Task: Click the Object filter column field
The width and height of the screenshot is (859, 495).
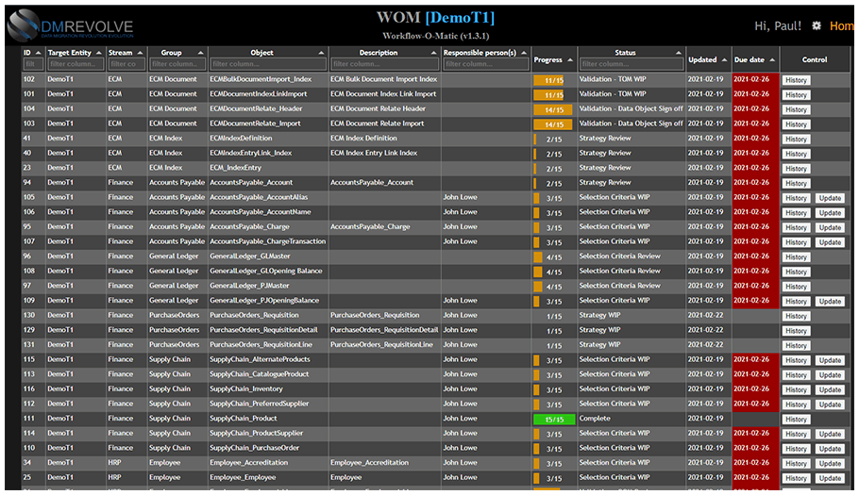Action: pyautogui.click(x=268, y=64)
